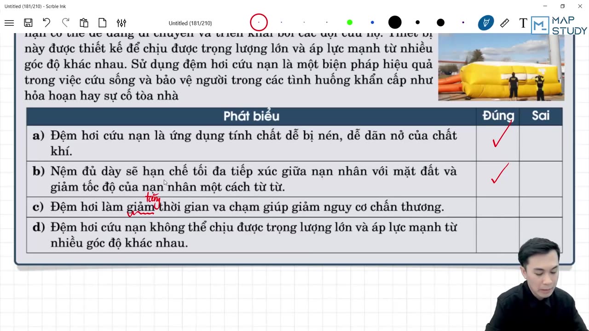
Task: Click the 'Đúng' column header
Action: tap(498, 116)
